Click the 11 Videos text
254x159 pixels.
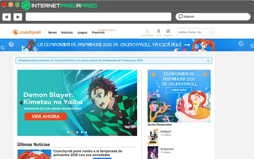(x=165, y=152)
